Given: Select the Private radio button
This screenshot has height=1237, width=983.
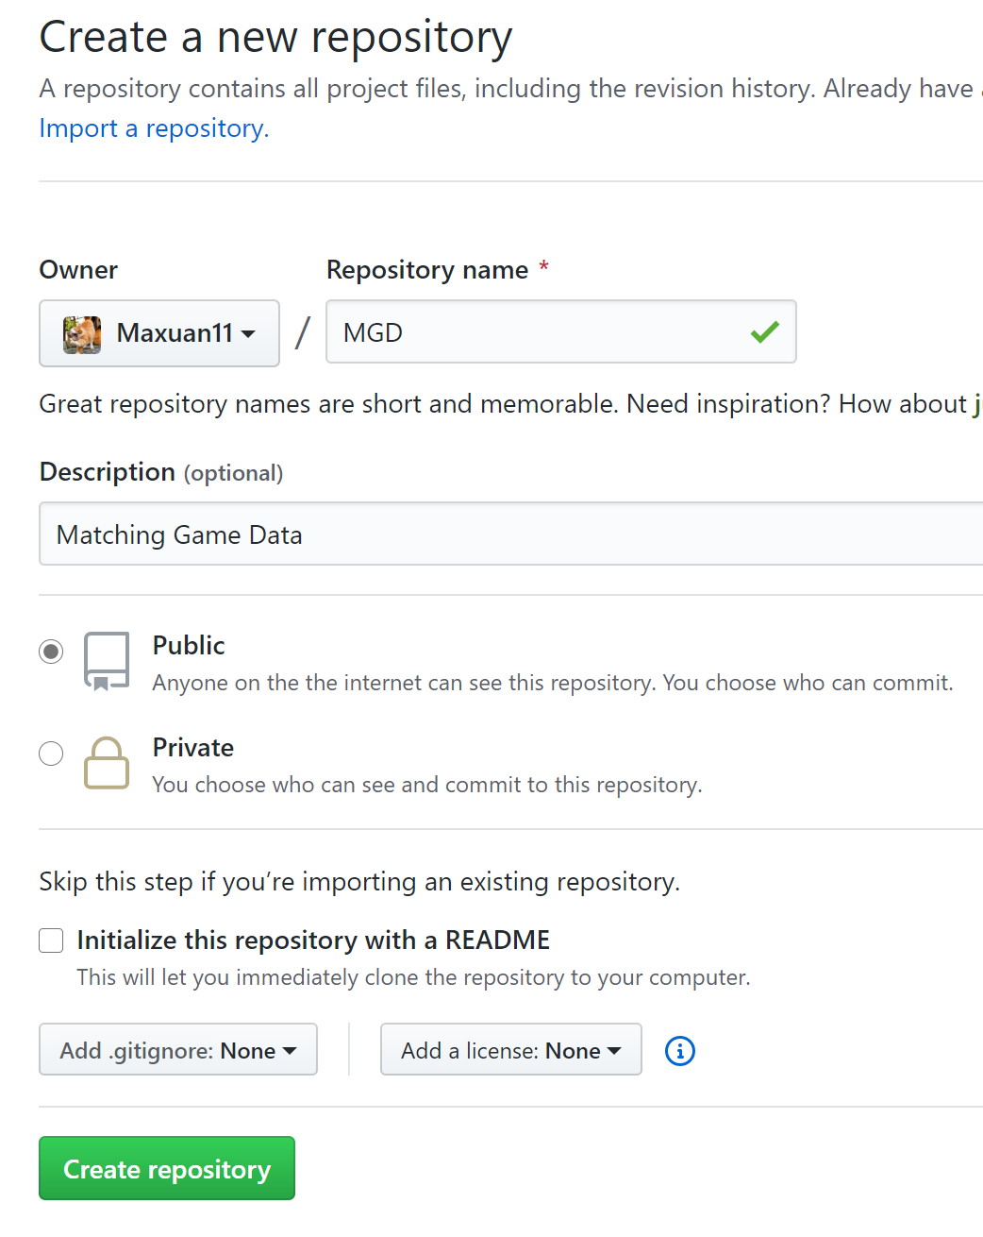Looking at the screenshot, I should [x=51, y=754].
